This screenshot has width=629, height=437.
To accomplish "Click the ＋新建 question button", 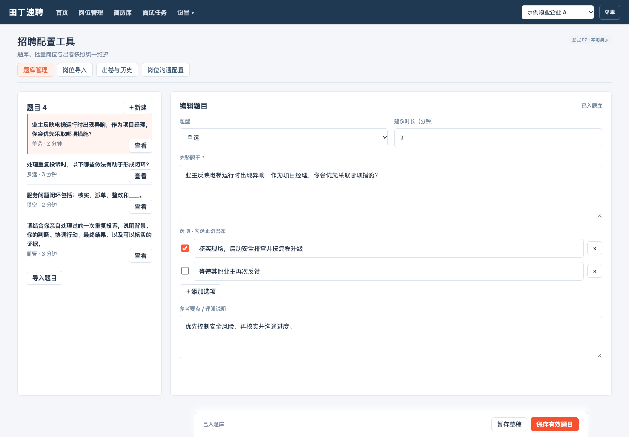I will point(138,108).
